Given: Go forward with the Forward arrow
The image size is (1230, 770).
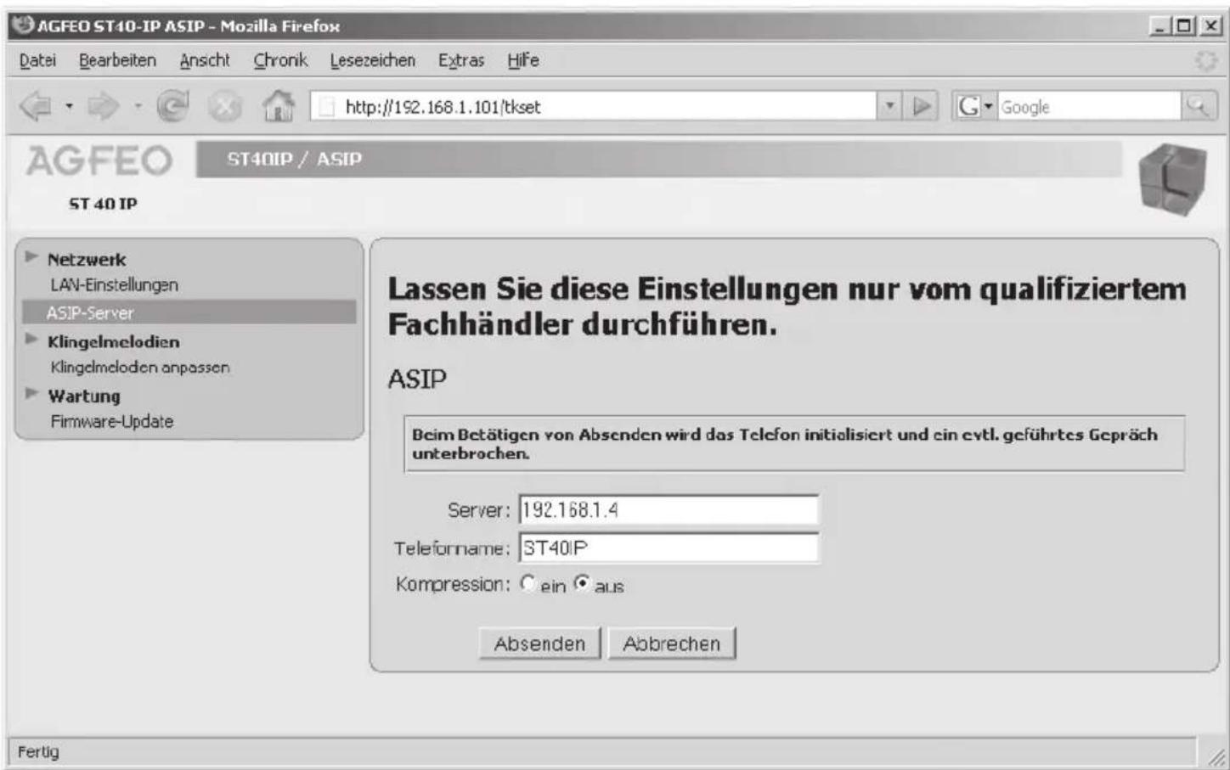Looking at the screenshot, I should click(104, 107).
